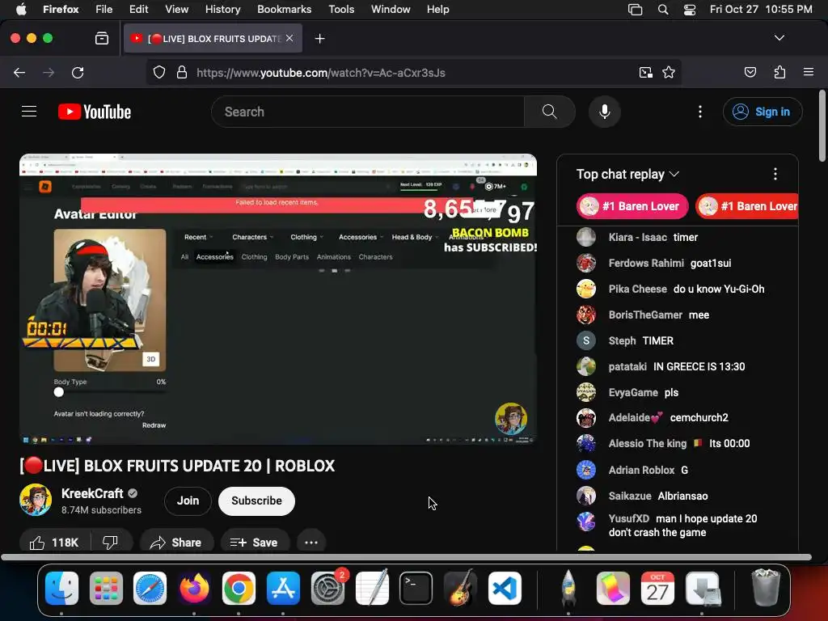Open Firefox View tab icon
Viewport: 828px width, 621px height.
[102, 39]
